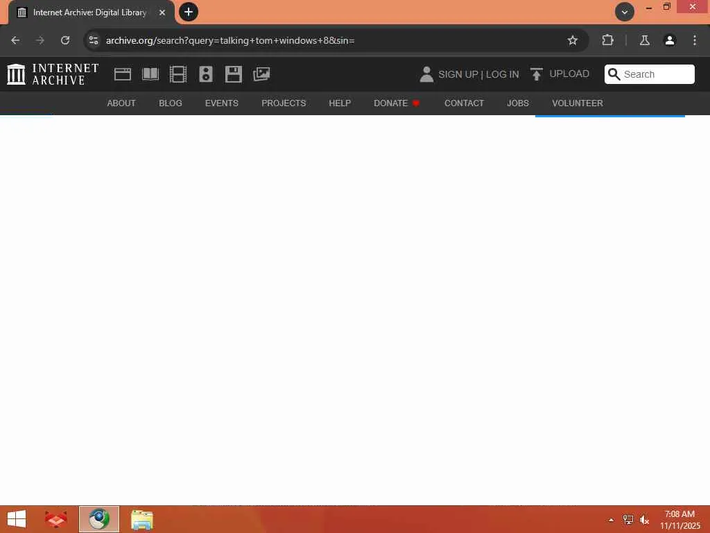
Task: Open the JOBS link
Action: (517, 103)
